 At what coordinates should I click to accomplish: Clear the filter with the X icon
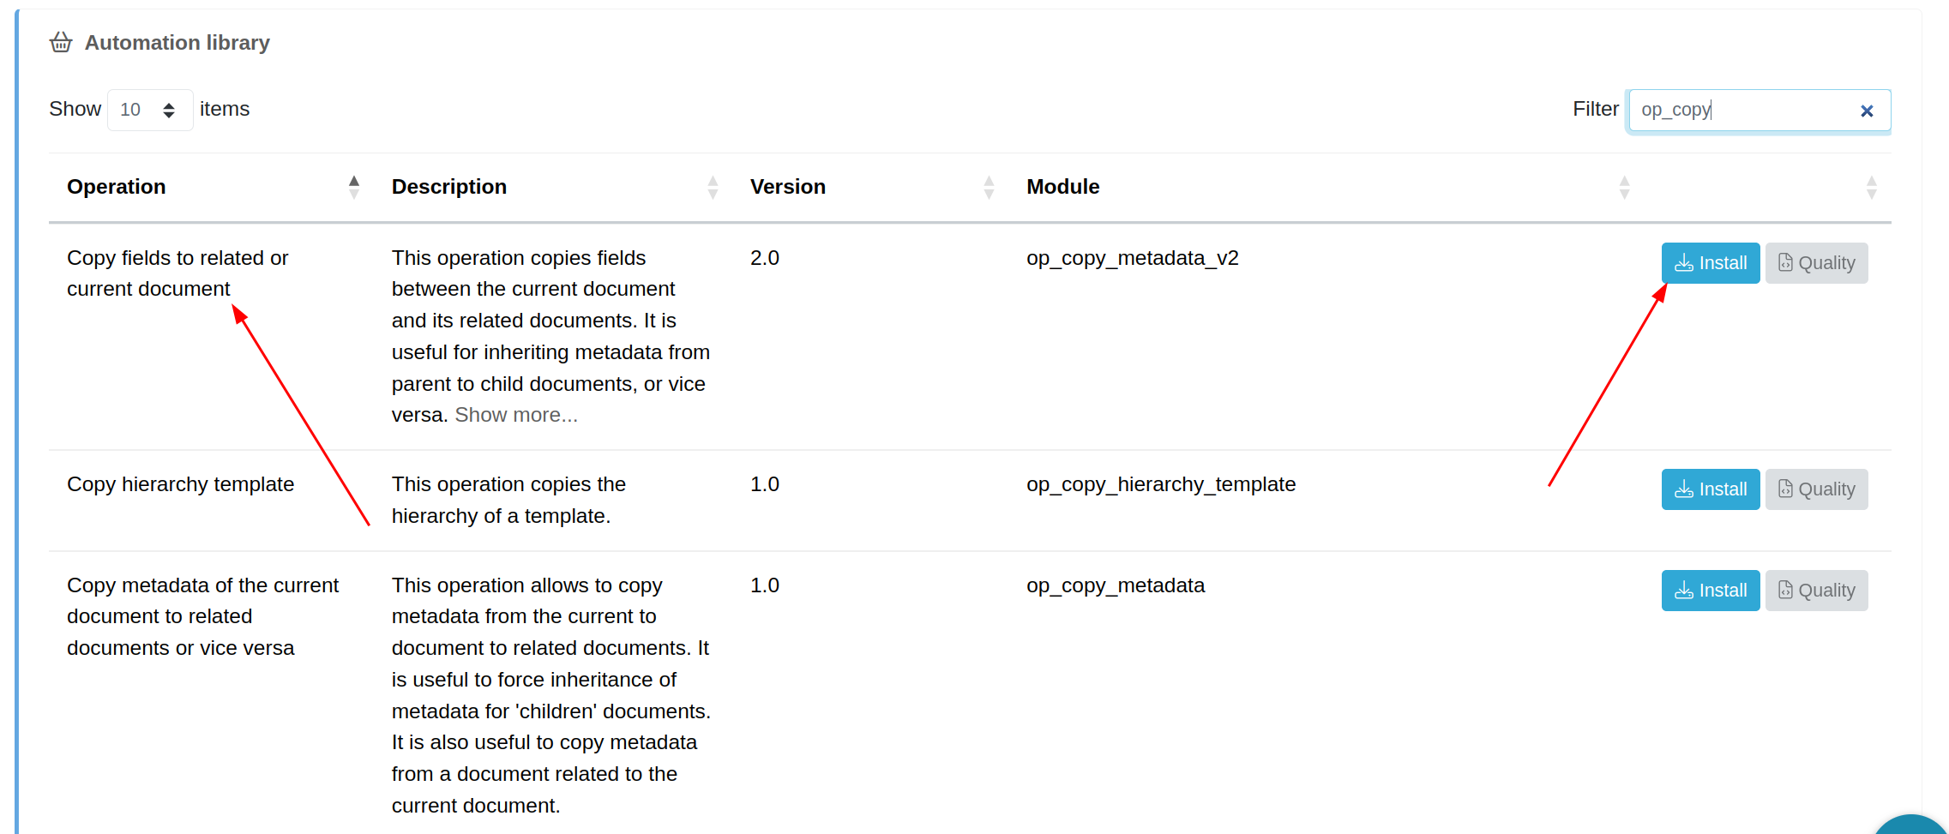click(x=1867, y=111)
